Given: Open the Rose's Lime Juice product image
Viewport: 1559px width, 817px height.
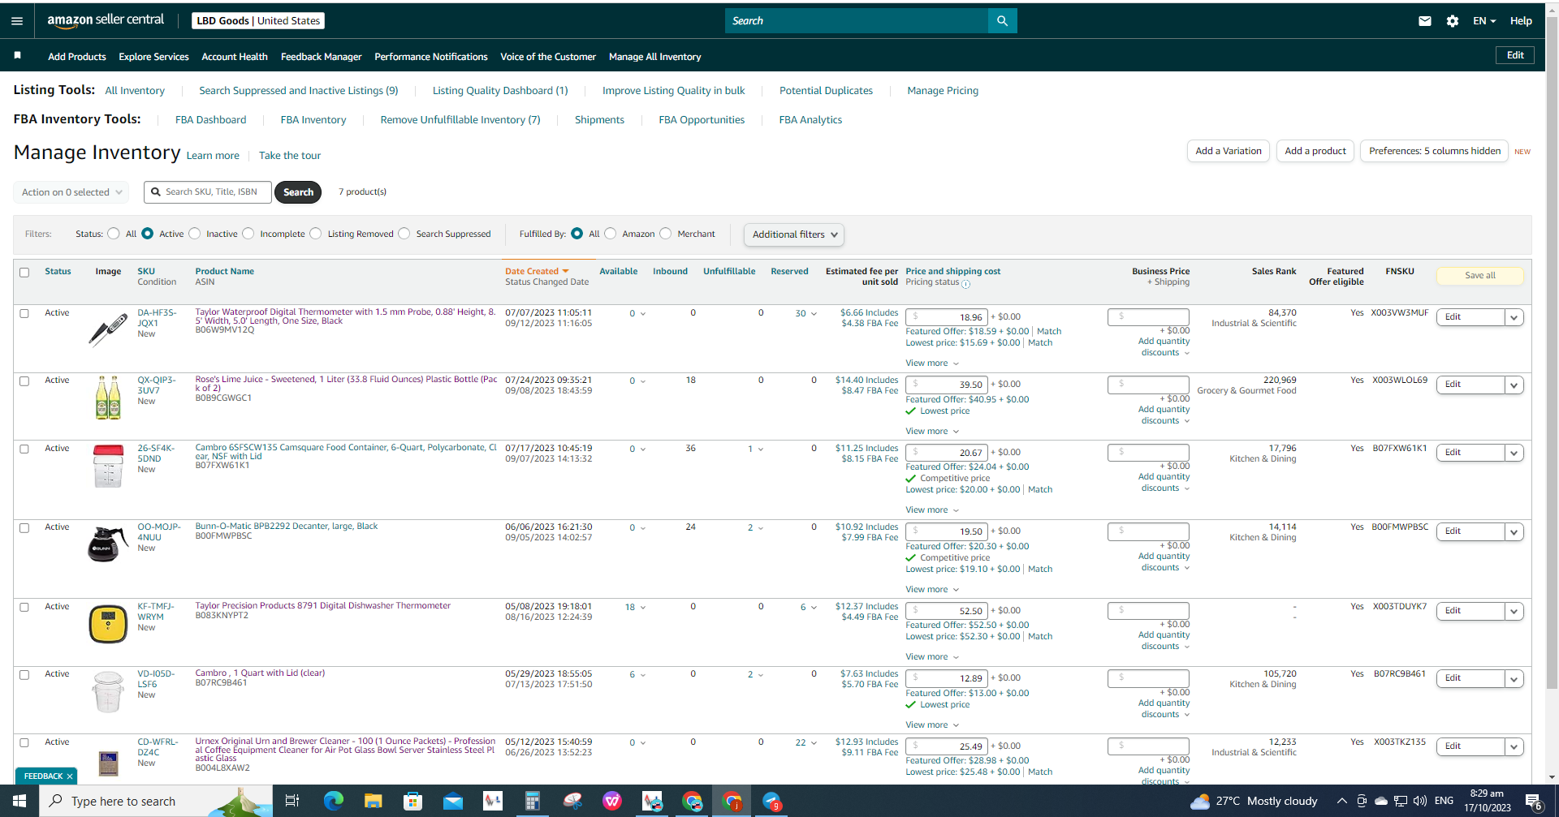Looking at the screenshot, I should click(x=108, y=398).
